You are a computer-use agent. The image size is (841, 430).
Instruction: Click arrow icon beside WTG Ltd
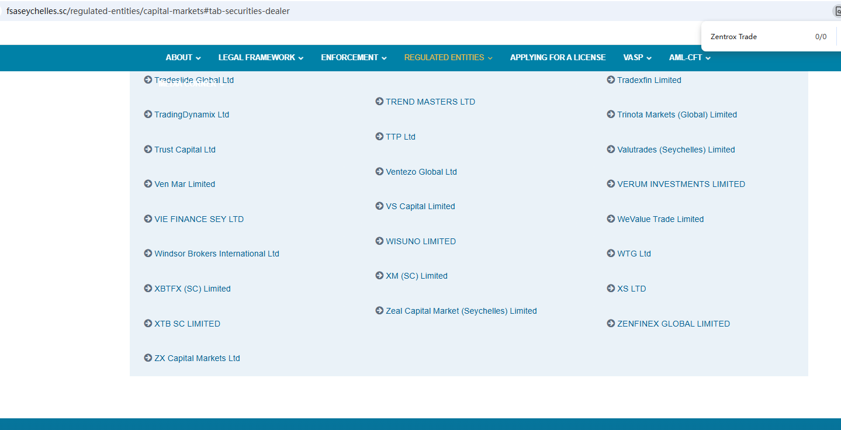pyautogui.click(x=611, y=254)
